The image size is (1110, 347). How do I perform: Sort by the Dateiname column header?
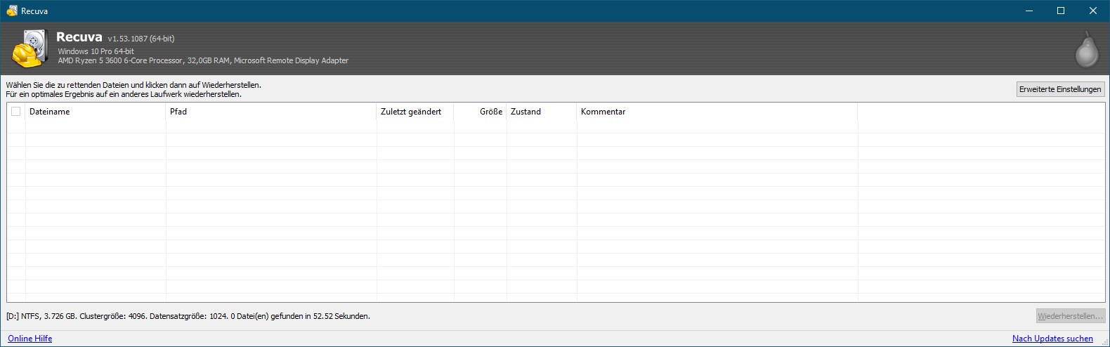click(96, 112)
